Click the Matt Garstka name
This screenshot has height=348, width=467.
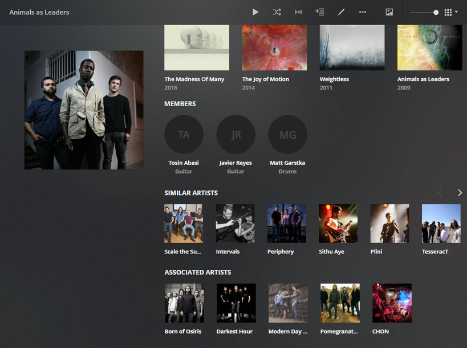(x=287, y=163)
